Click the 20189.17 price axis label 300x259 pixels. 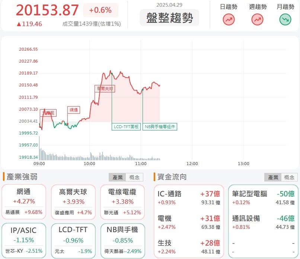[28, 73]
